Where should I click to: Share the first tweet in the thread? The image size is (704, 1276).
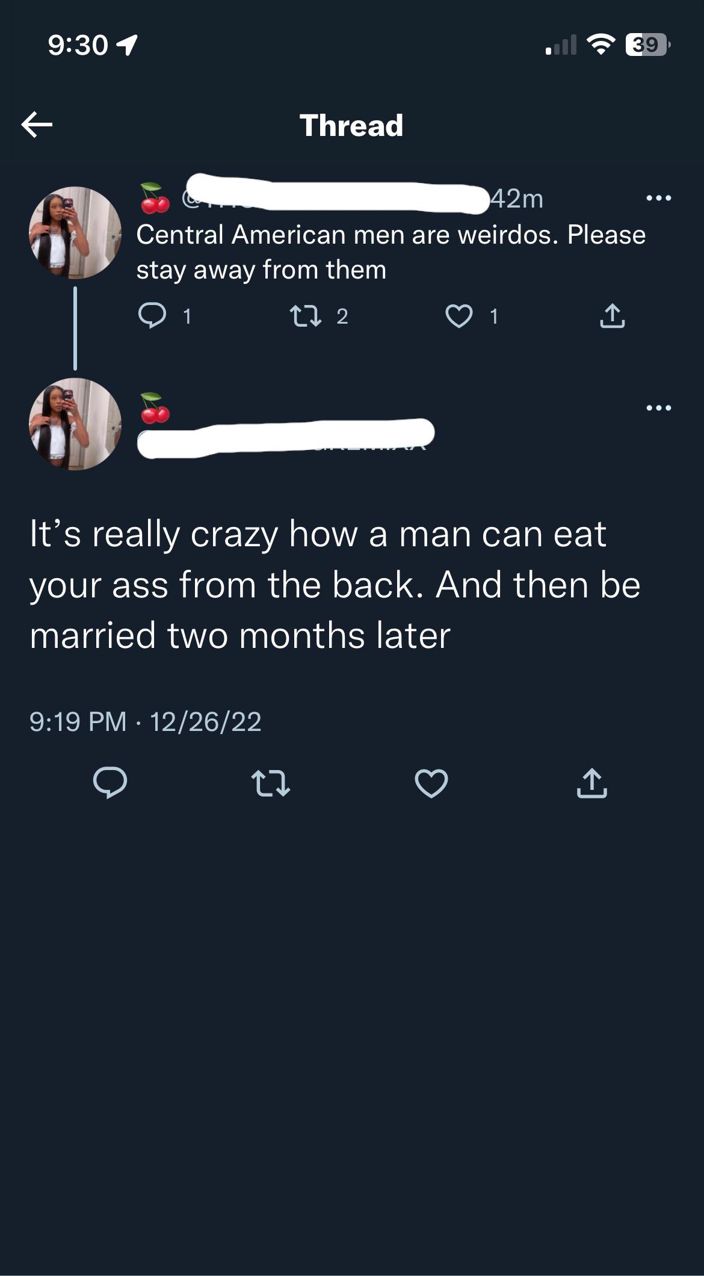point(612,316)
